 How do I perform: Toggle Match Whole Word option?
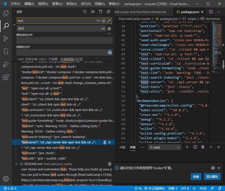click(103, 21)
